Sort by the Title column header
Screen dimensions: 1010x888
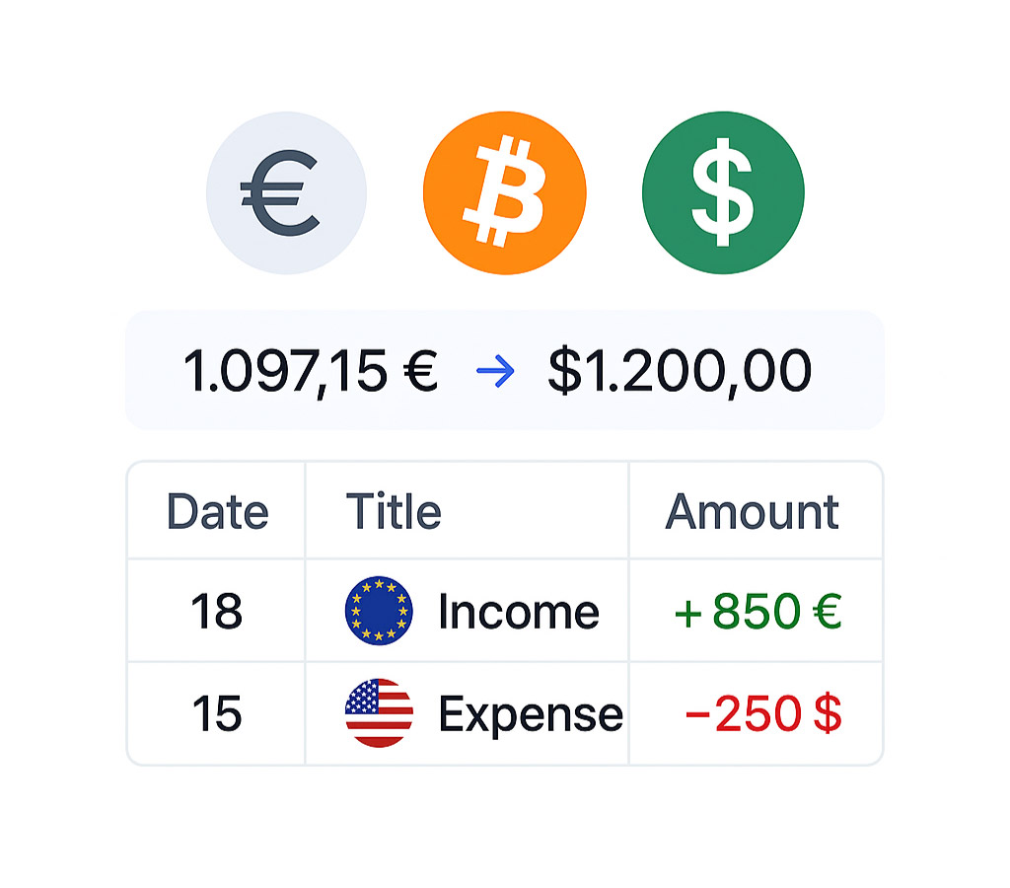394,512
